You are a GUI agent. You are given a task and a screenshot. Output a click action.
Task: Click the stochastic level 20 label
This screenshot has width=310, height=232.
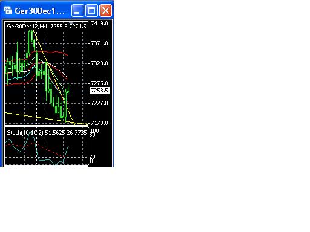pyautogui.click(x=93, y=157)
